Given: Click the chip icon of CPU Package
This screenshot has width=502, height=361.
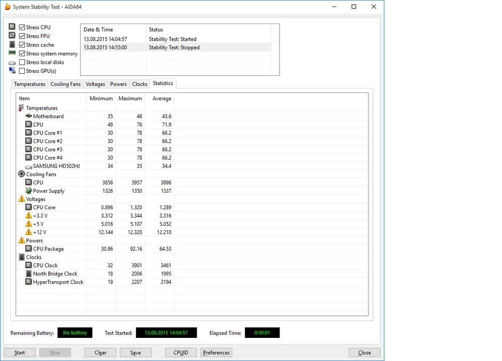Looking at the screenshot, I should 29,248.
